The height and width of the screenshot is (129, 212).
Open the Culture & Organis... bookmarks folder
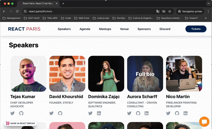coord(141,18)
